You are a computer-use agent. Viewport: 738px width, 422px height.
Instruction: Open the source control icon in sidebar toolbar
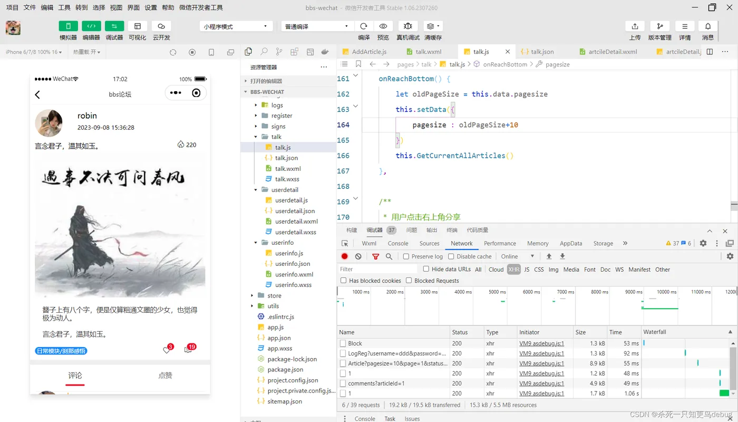(279, 52)
